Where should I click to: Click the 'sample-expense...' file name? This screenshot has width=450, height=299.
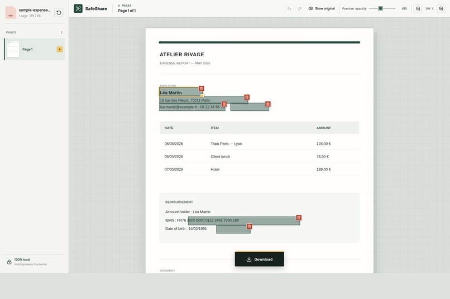[x=35, y=10]
